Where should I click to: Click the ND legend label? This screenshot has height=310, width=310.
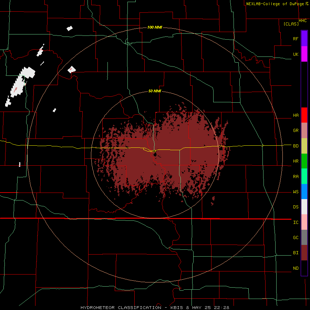[296, 268]
